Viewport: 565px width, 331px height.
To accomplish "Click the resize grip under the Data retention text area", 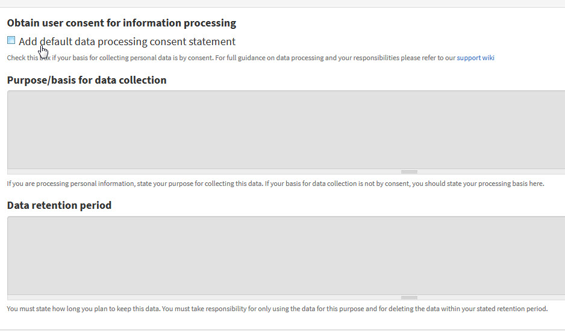I will (x=409, y=297).
